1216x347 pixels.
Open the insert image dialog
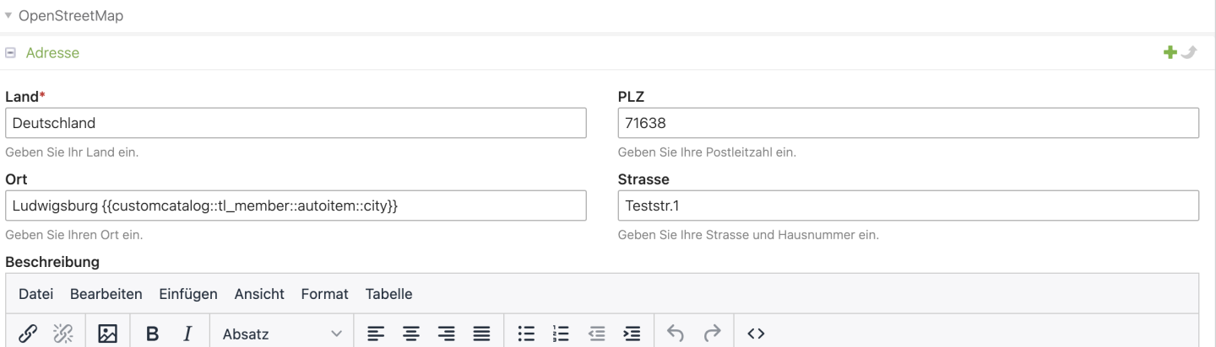pyautogui.click(x=107, y=334)
